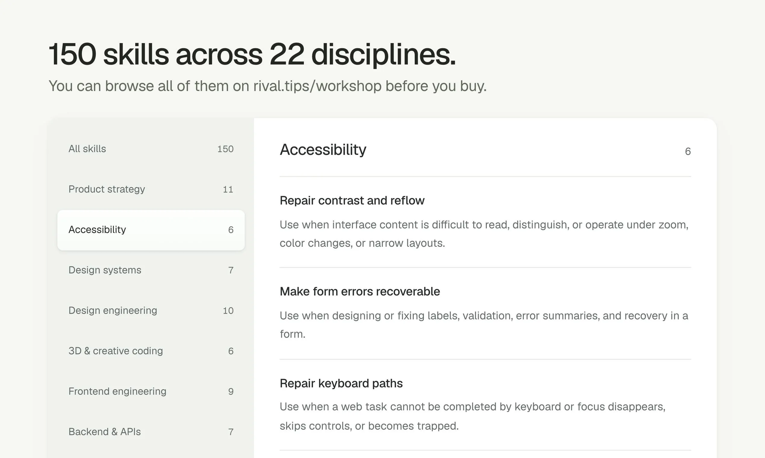Click the count 10 beside Design engineering
Viewport: 765px width, 458px height.
coord(228,311)
